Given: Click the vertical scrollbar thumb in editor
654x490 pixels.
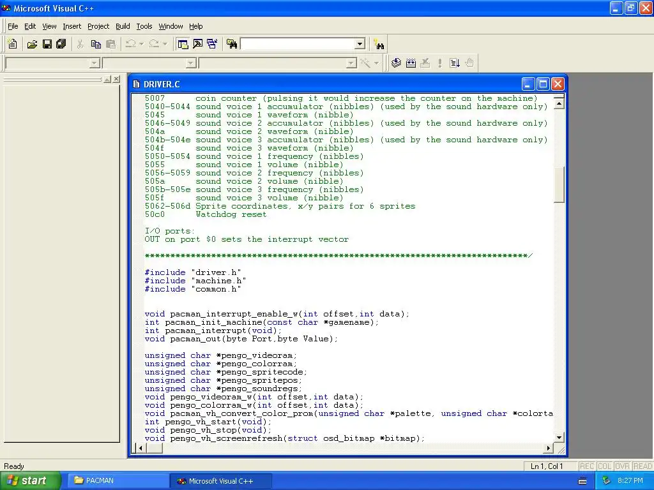Looking at the screenshot, I should (x=559, y=184).
